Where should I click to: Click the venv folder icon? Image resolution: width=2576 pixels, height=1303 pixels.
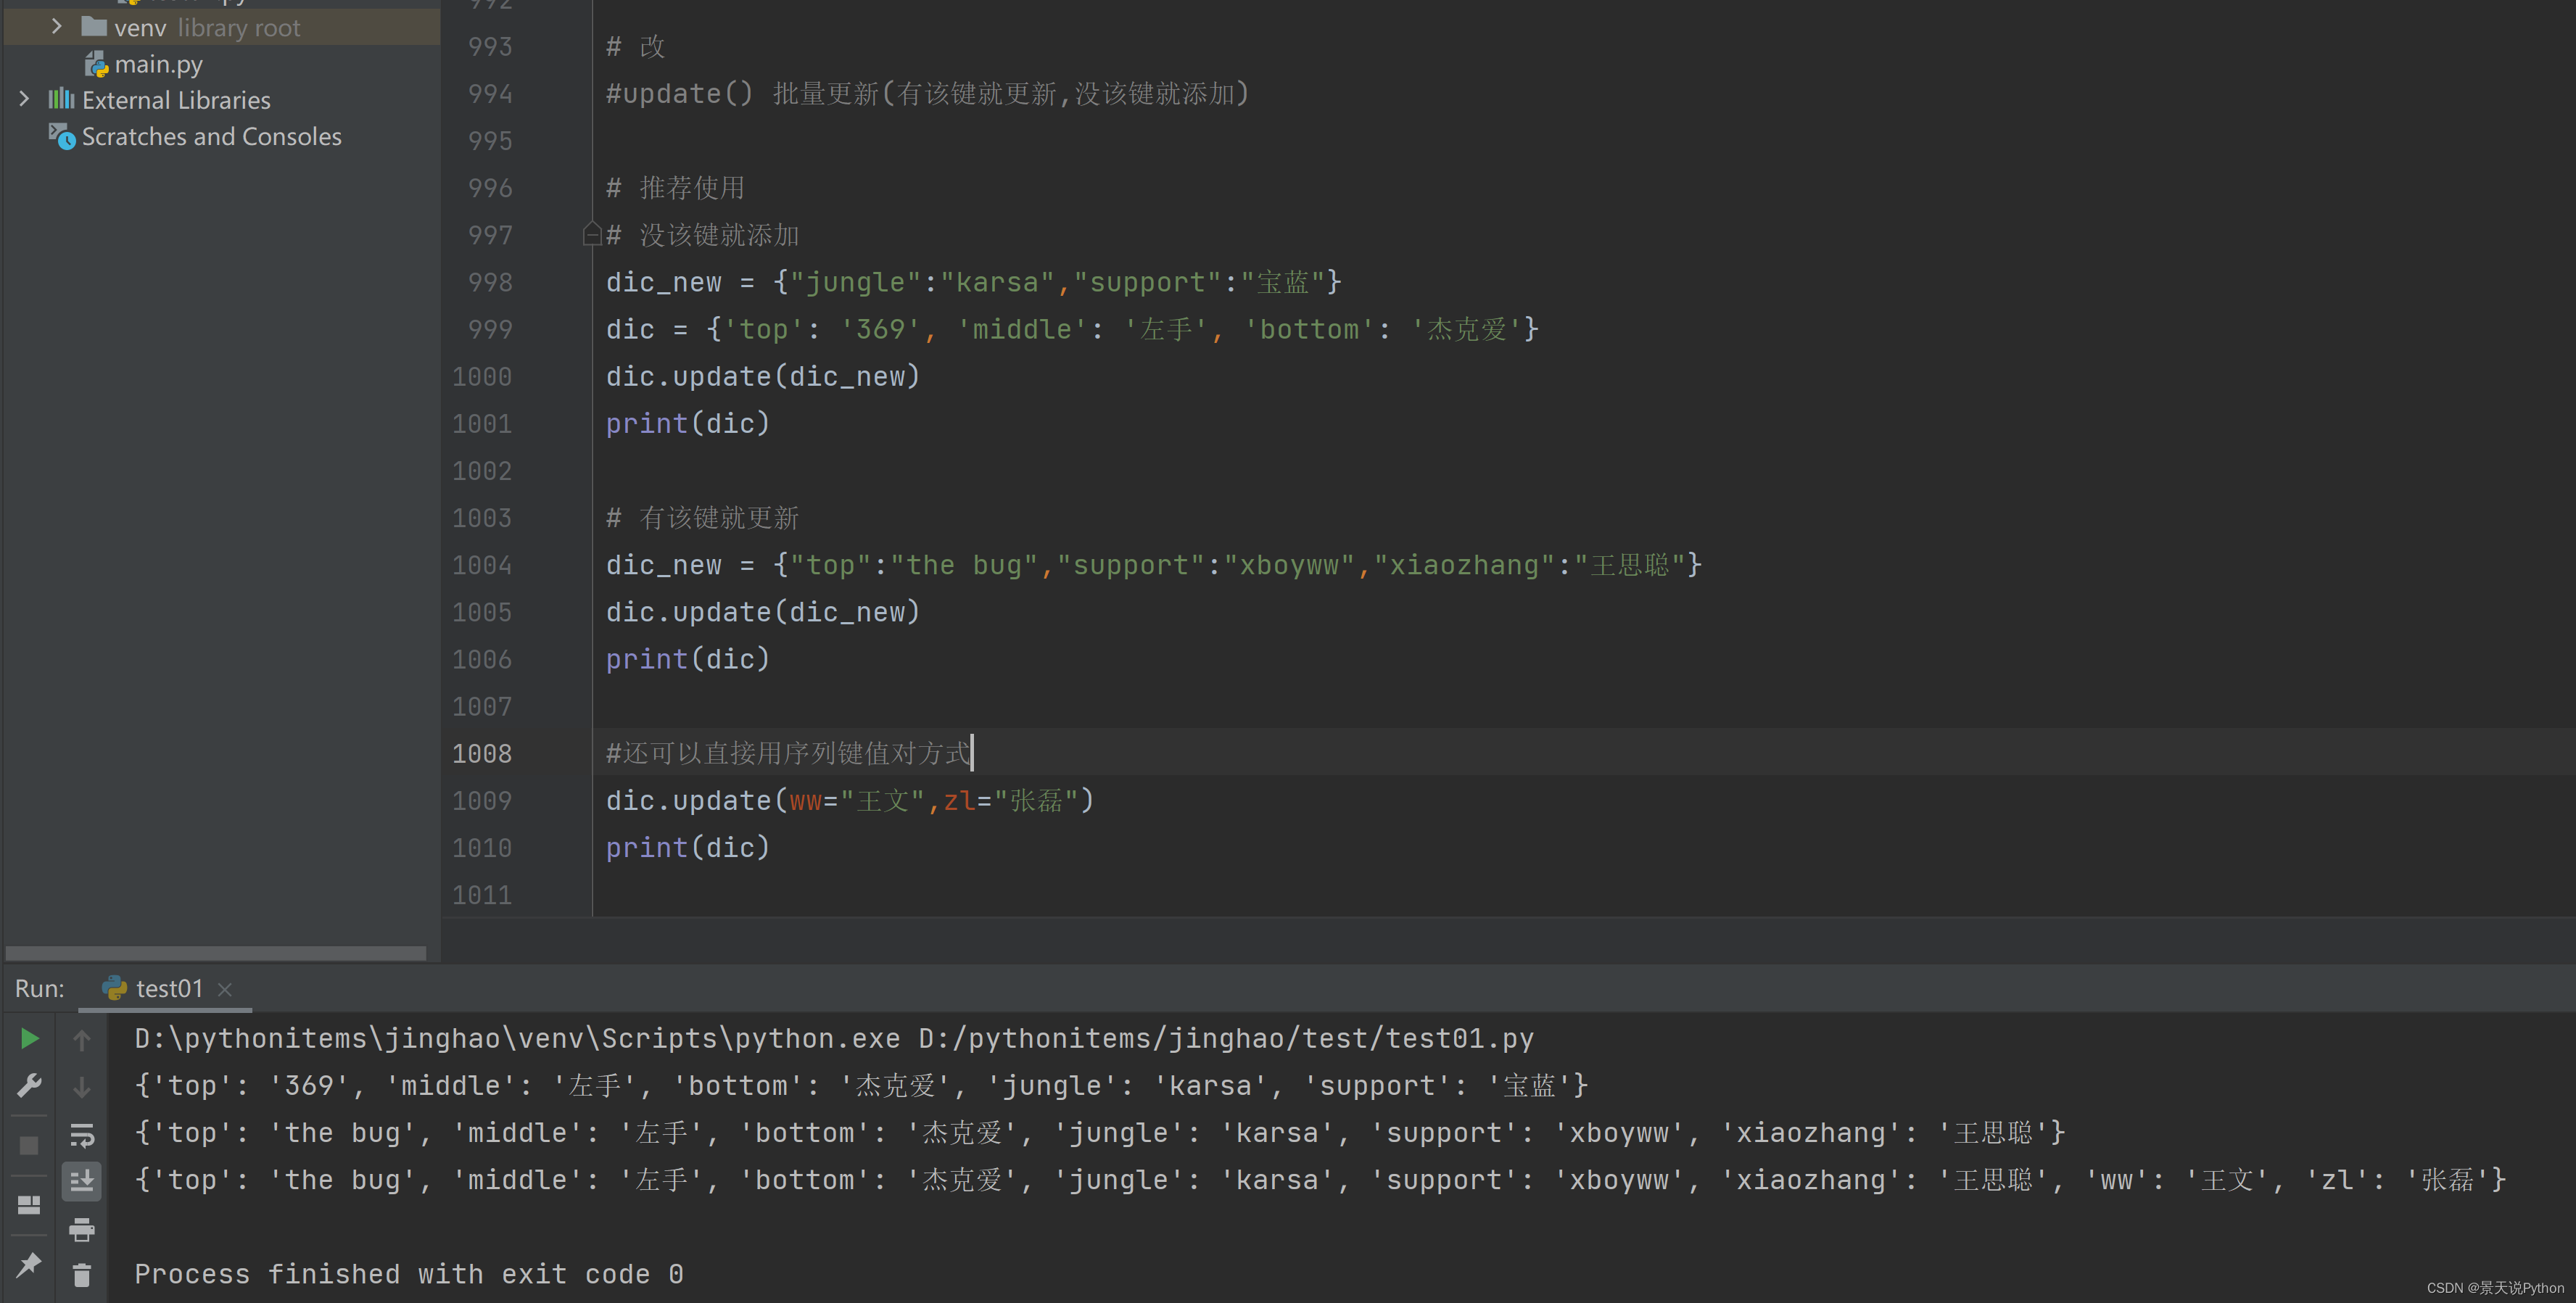pos(94,26)
